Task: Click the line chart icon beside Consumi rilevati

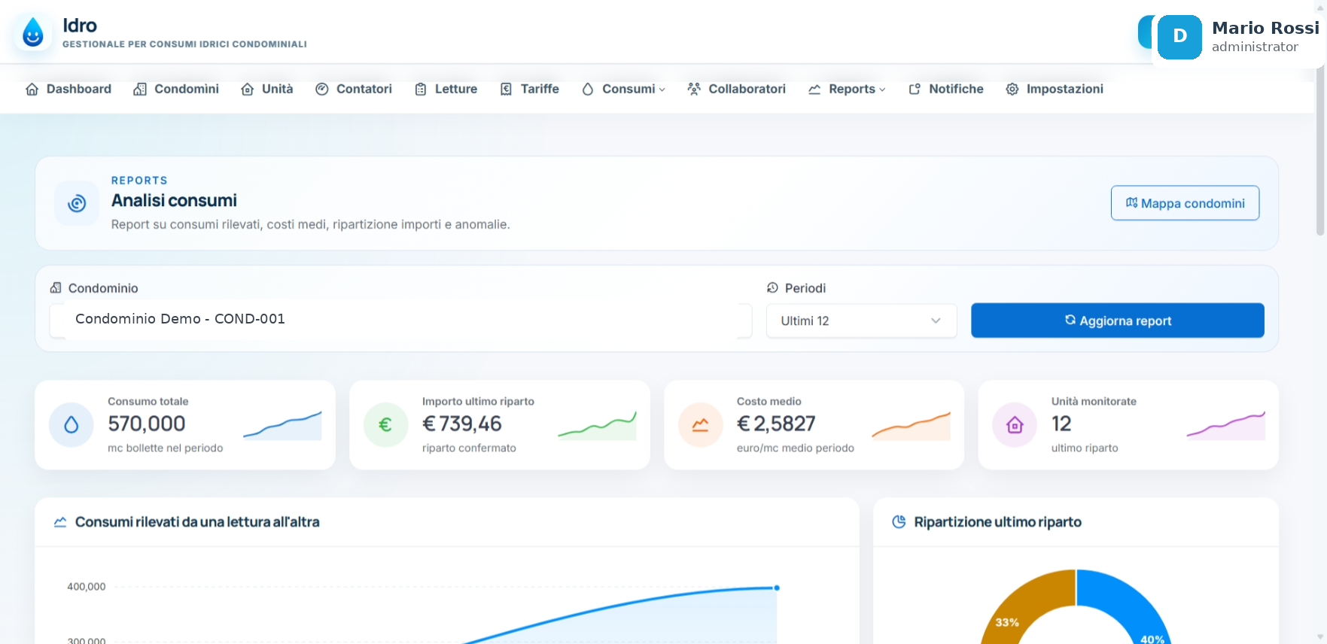Action: point(60,522)
